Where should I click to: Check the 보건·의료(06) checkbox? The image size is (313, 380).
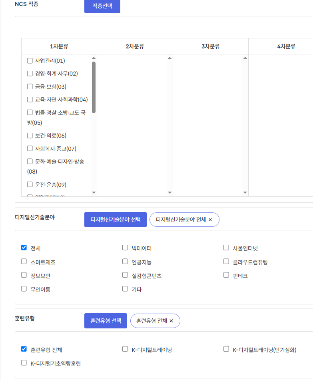(30, 135)
